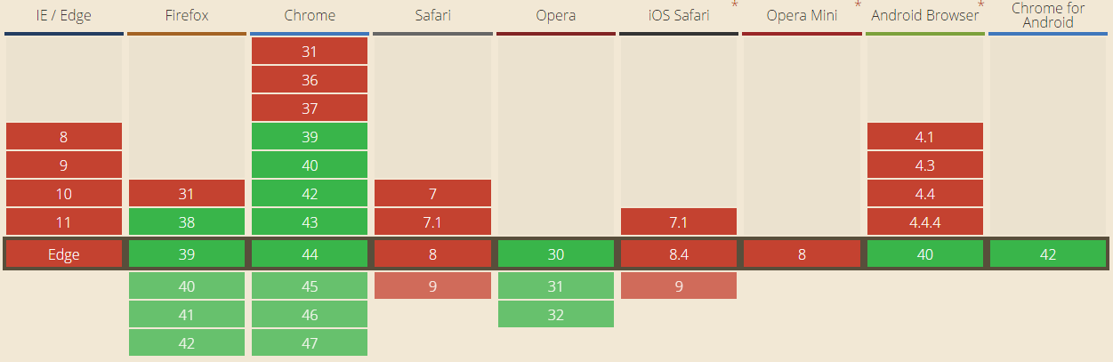Image resolution: width=1113 pixels, height=362 pixels.
Task: Click the IE / Edge column header
Action: click(x=64, y=15)
